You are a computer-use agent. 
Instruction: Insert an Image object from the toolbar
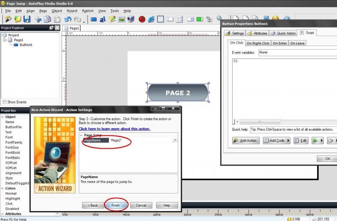(121, 19)
